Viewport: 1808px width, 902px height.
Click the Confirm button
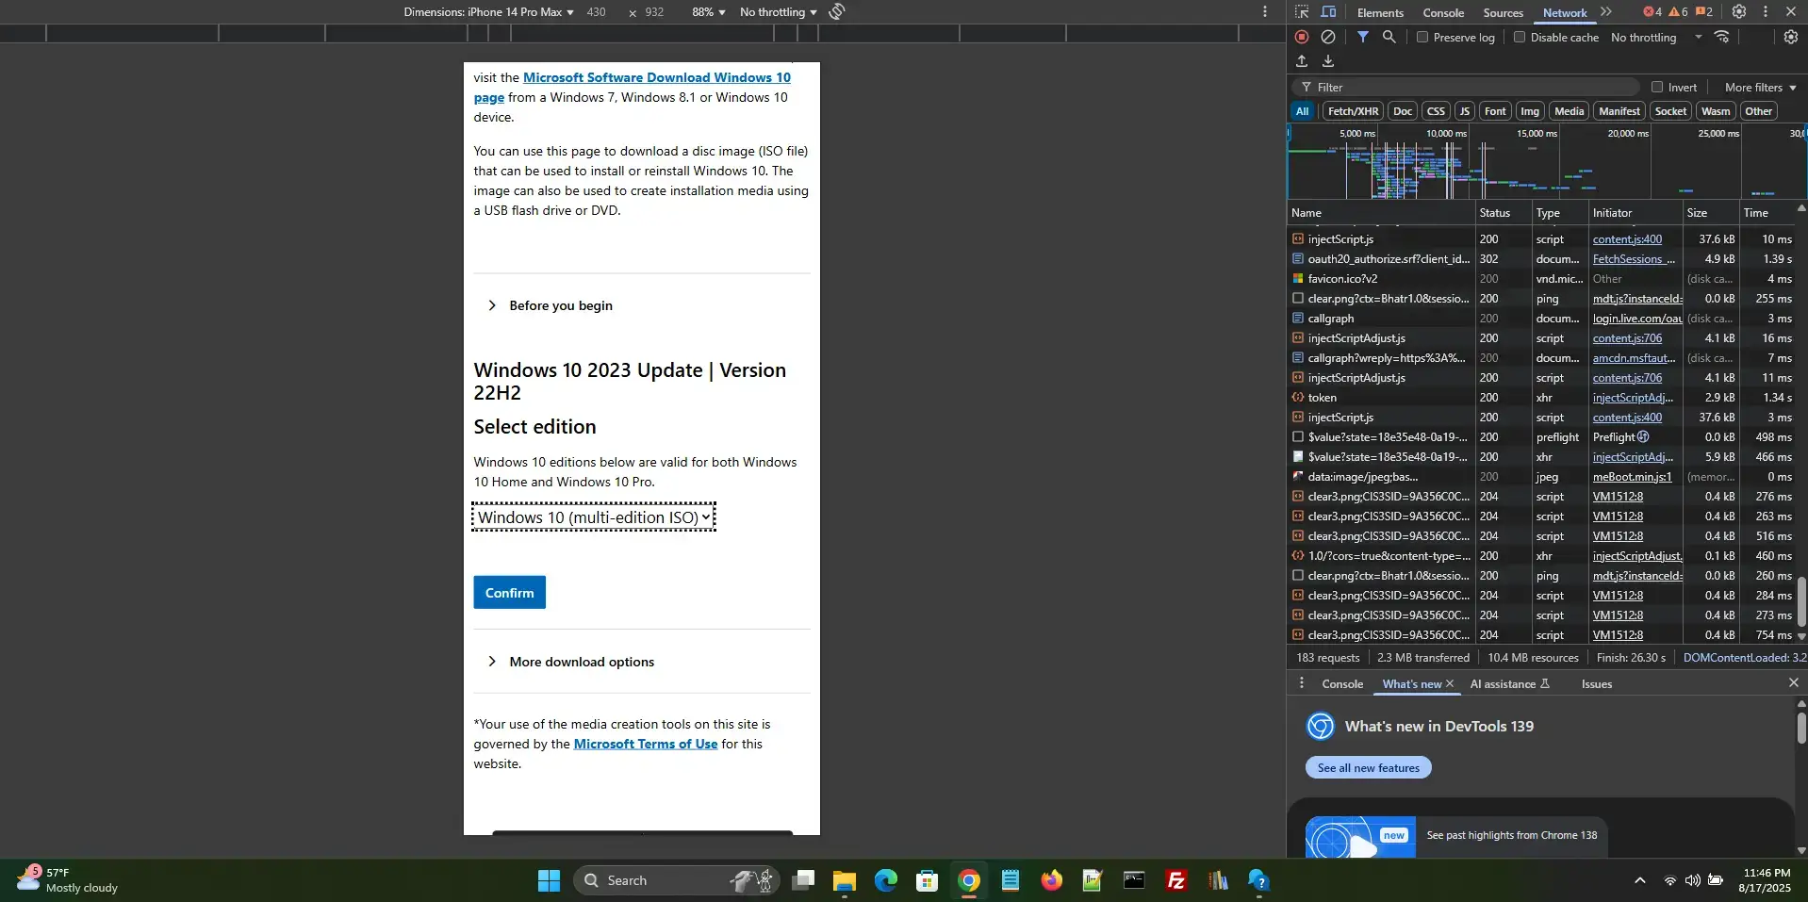point(509,592)
